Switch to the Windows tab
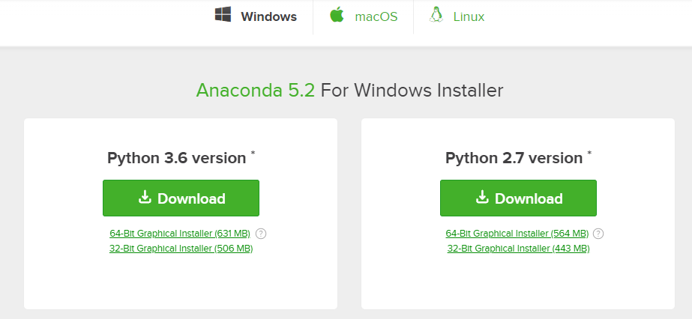The image size is (692, 319). 256,16
